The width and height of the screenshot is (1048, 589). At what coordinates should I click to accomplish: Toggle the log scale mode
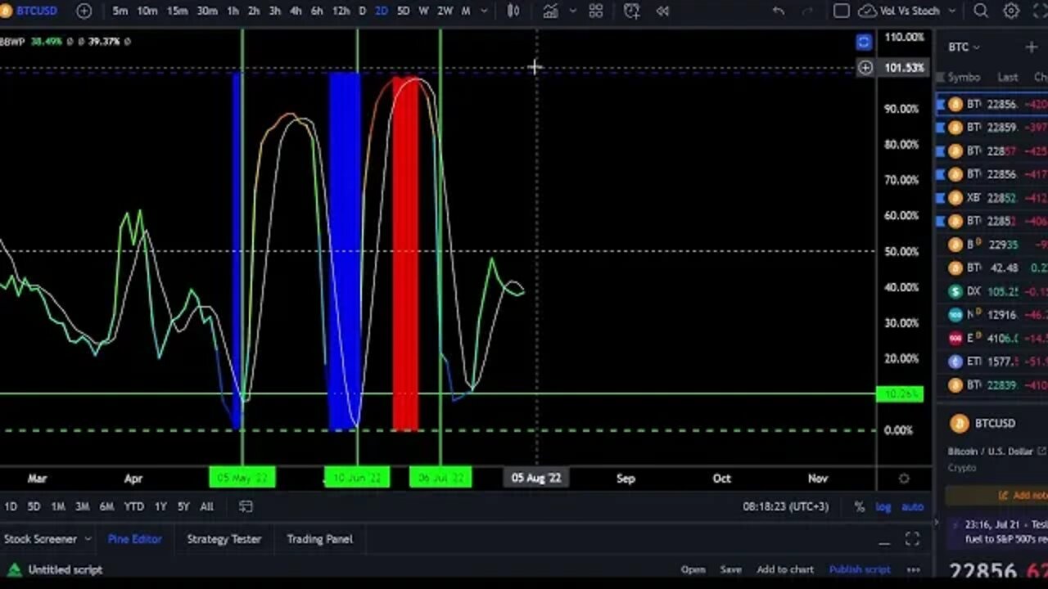click(x=883, y=506)
